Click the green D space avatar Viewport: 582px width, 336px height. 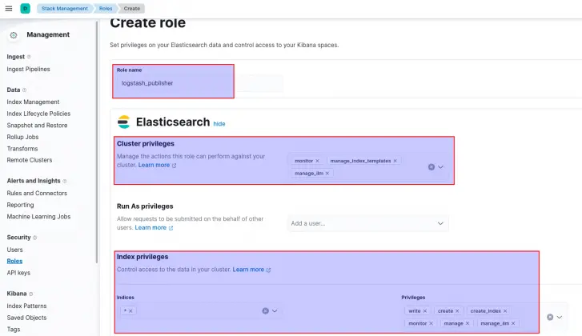point(26,8)
